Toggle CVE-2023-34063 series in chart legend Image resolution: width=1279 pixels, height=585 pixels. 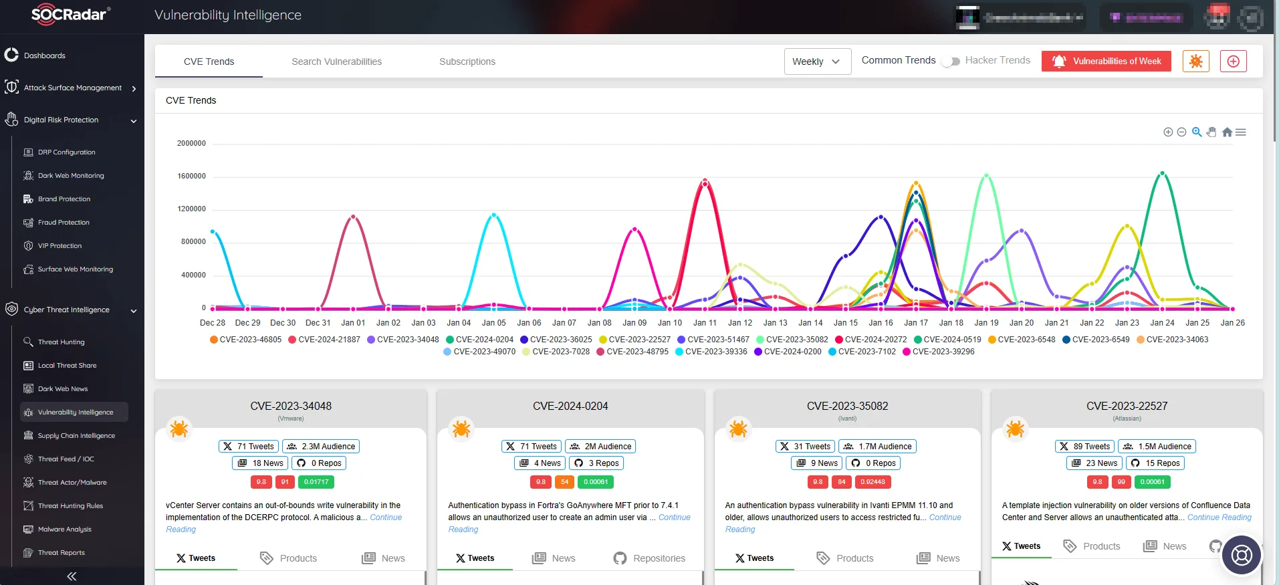tap(1173, 340)
